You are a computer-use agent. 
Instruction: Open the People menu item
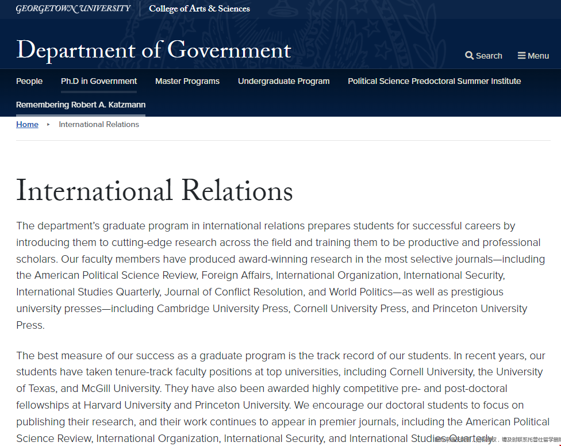pyautogui.click(x=29, y=81)
